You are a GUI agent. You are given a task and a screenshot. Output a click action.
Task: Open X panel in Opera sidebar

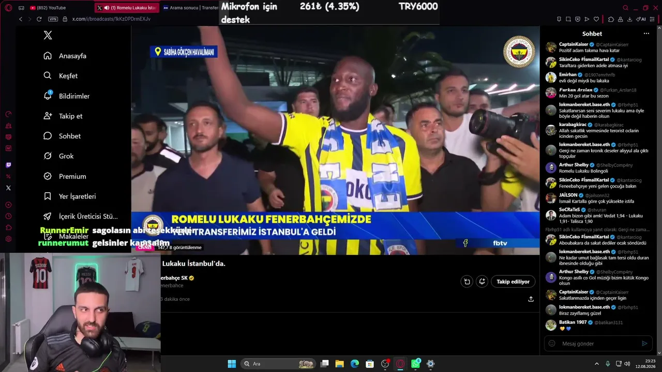coord(8,188)
